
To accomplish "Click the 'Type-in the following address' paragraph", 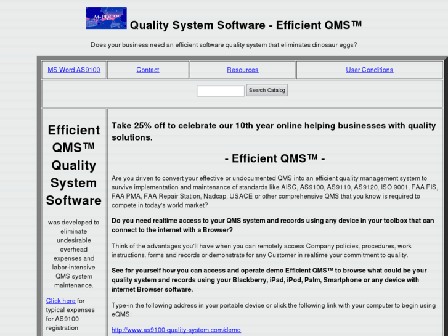I will [274, 310].
